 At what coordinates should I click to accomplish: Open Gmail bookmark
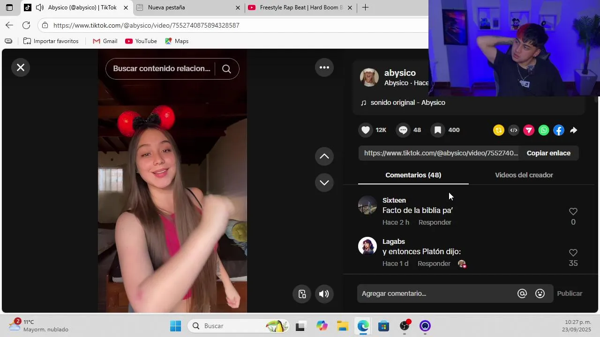105,41
